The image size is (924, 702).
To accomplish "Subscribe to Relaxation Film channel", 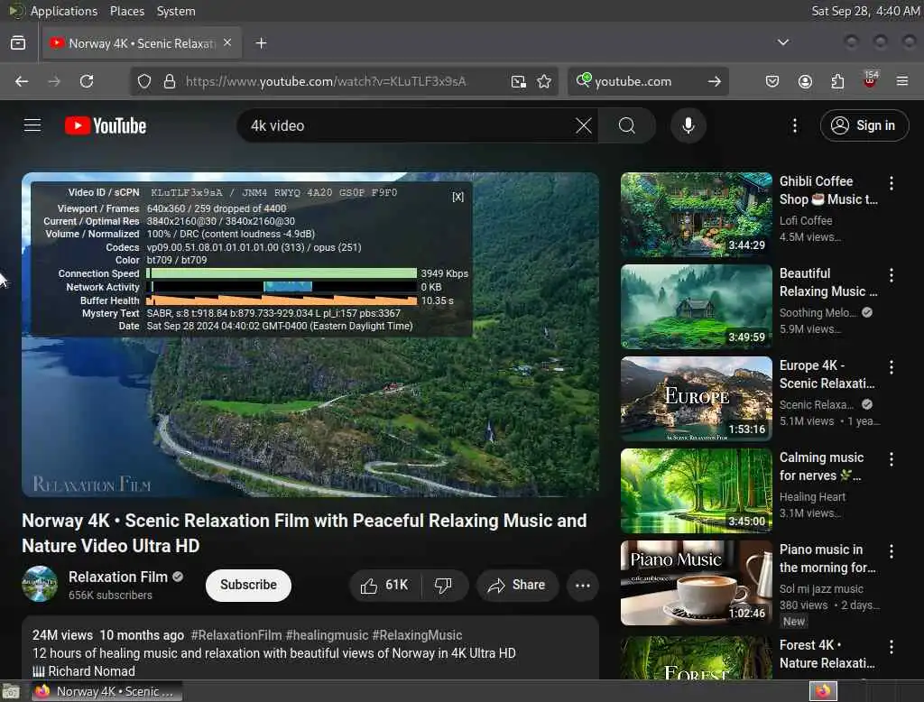I will (x=248, y=586).
